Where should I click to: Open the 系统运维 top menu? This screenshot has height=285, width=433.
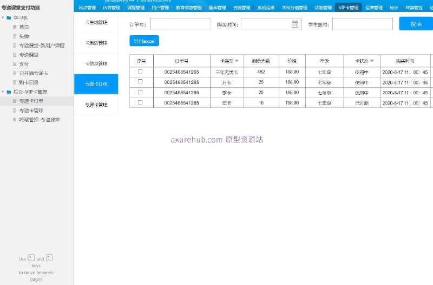click(x=266, y=8)
